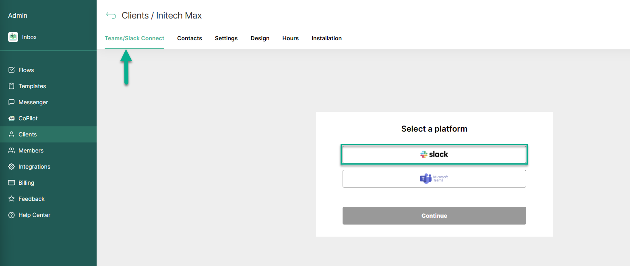Viewport: 630px width, 266px height.
Task: Click the CoPilot icon in sidebar
Action: click(12, 118)
